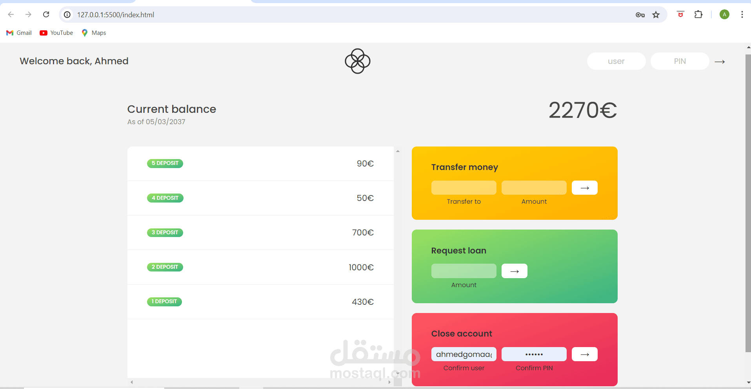The image size is (751, 389).
Task: Select the 3 DEPOSIT badge
Action: point(165,232)
